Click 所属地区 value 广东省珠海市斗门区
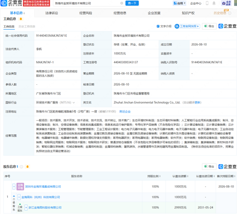Screen dimensions: 237x214 tap(48, 93)
